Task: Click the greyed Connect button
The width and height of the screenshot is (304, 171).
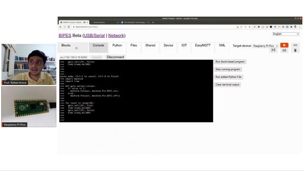Action: [x=96, y=57]
